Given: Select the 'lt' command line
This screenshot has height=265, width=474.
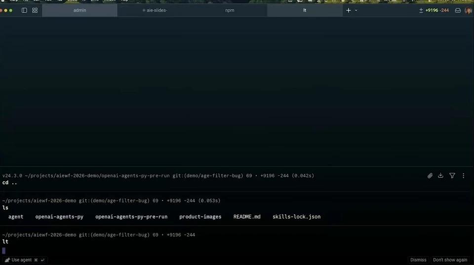Looking at the screenshot, I should pyautogui.click(x=5, y=242).
